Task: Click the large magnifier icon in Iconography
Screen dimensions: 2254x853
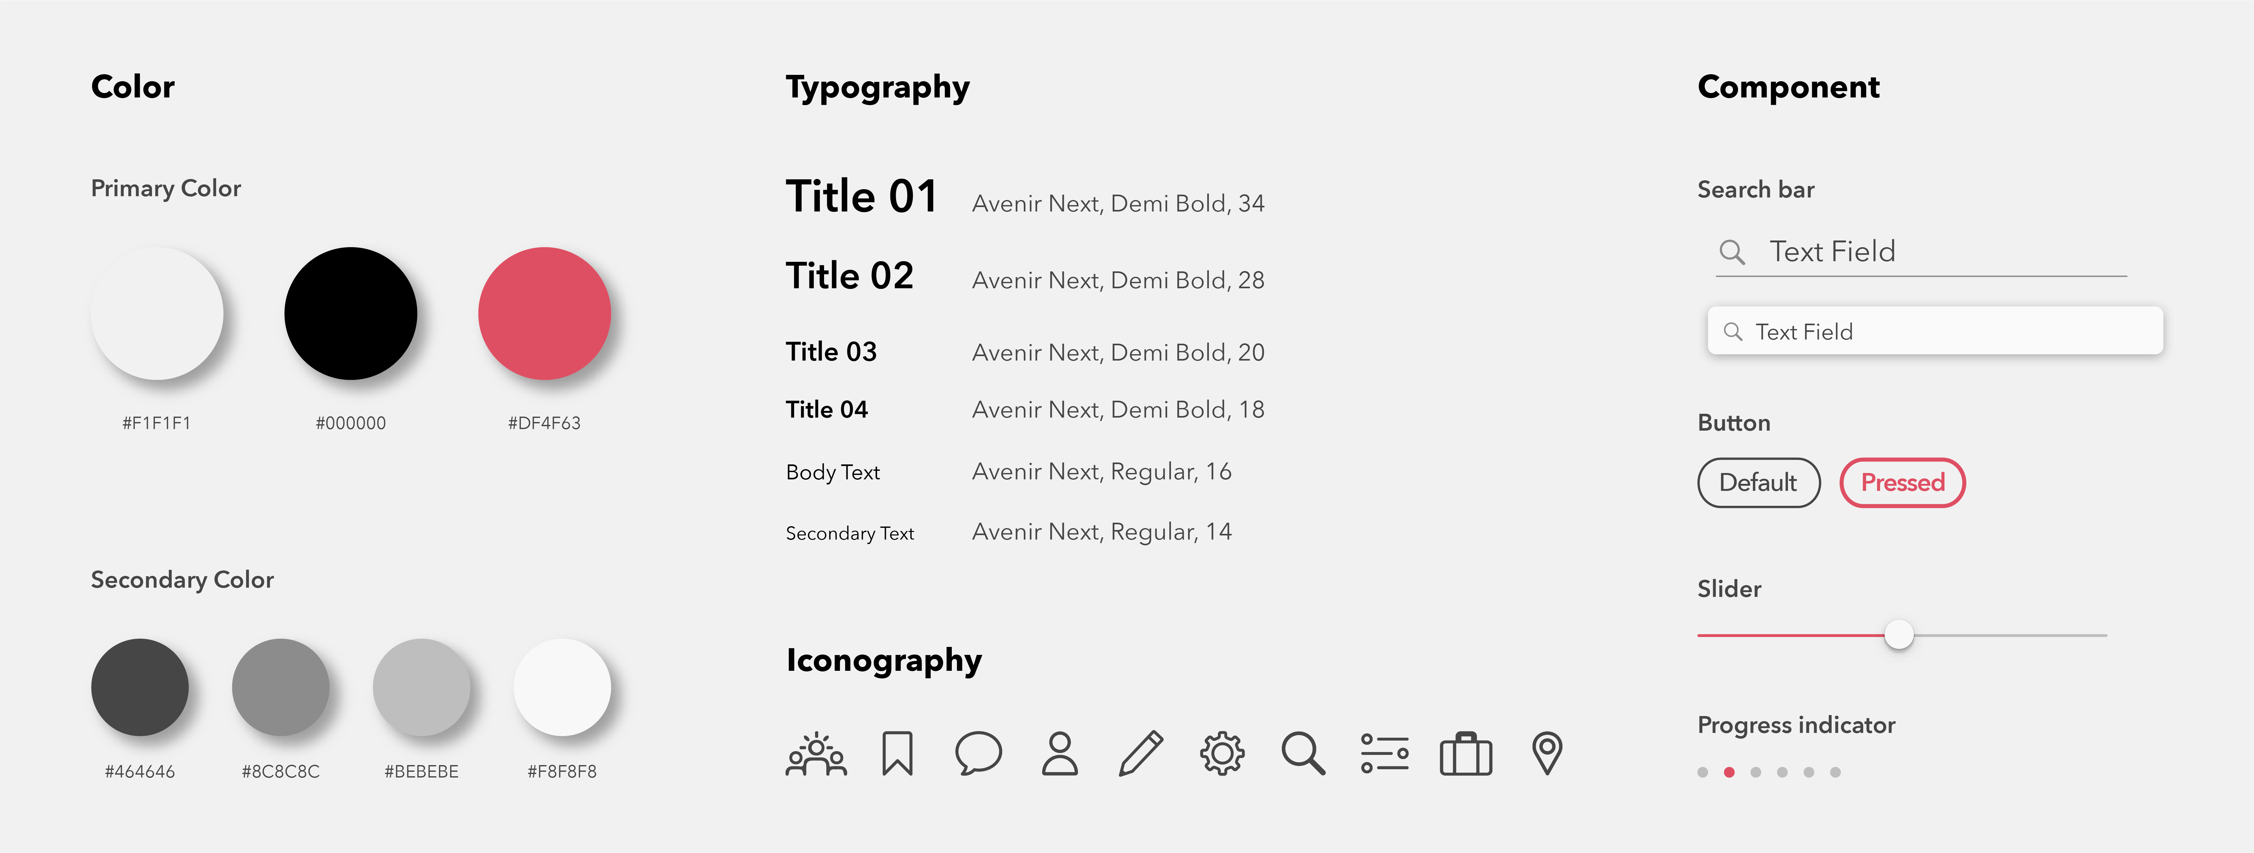Action: 1303,753
